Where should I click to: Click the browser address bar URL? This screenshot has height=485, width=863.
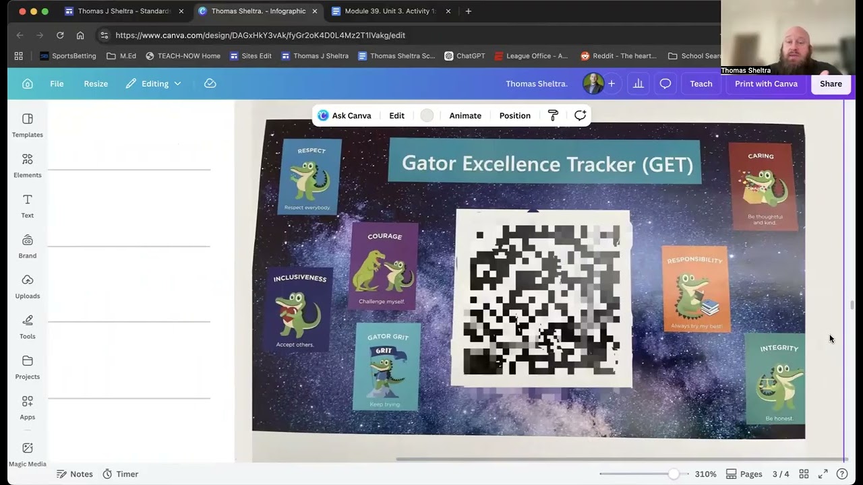tap(260, 35)
